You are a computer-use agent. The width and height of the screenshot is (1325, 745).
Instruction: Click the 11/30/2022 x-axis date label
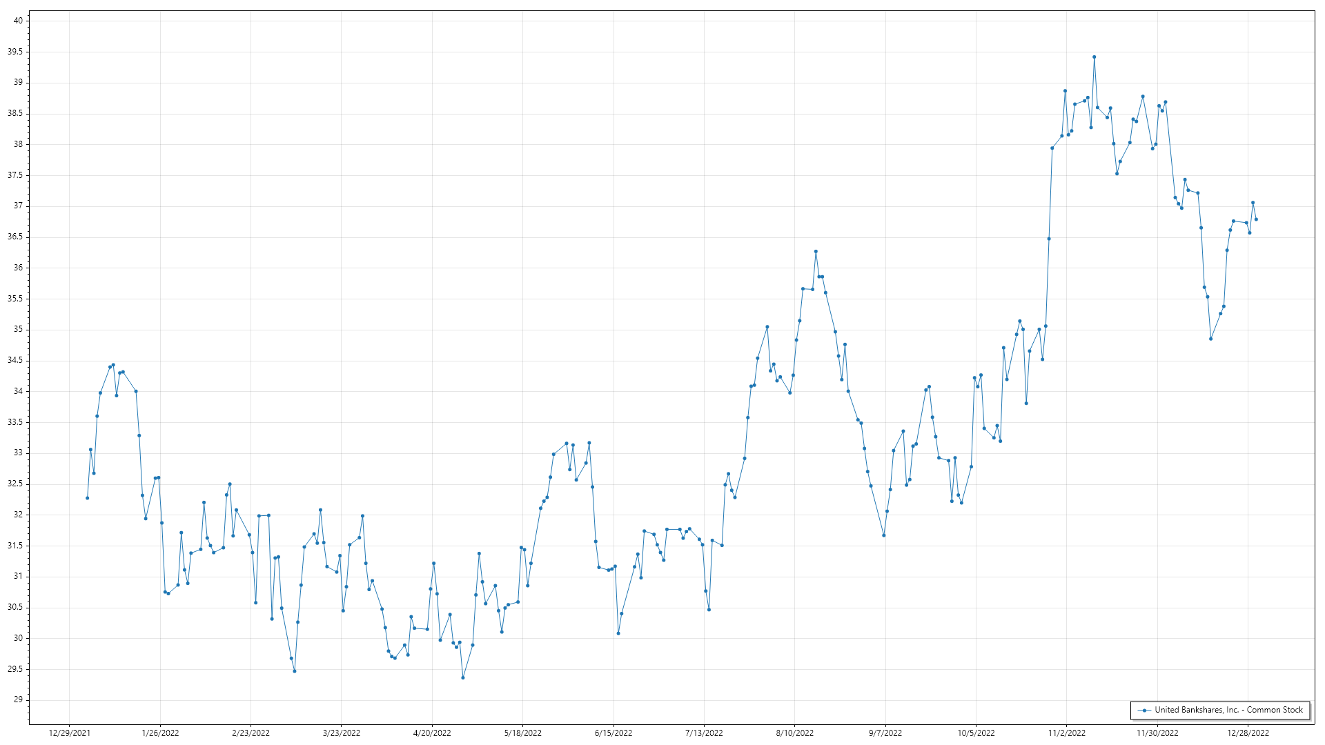pyautogui.click(x=1157, y=733)
